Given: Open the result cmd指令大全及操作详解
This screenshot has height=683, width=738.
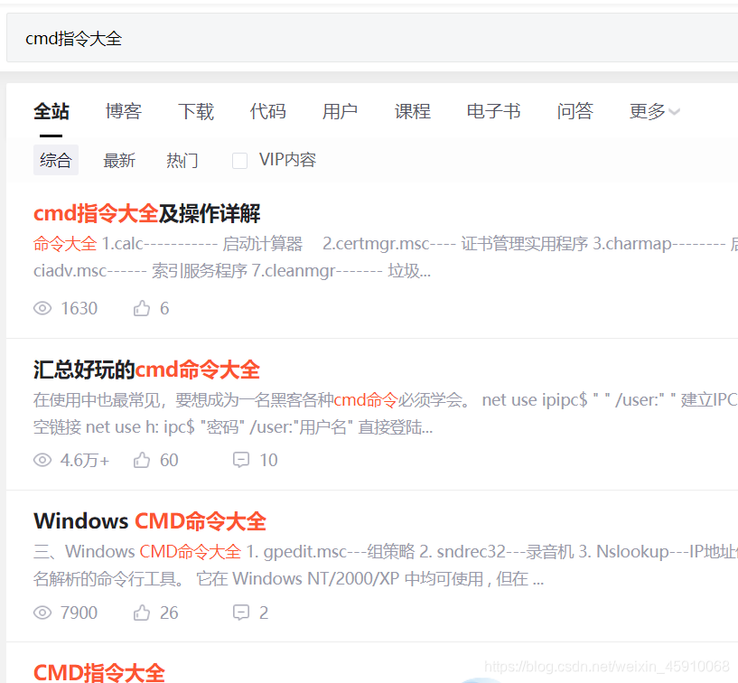Looking at the screenshot, I should pyautogui.click(x=147, y=213).
